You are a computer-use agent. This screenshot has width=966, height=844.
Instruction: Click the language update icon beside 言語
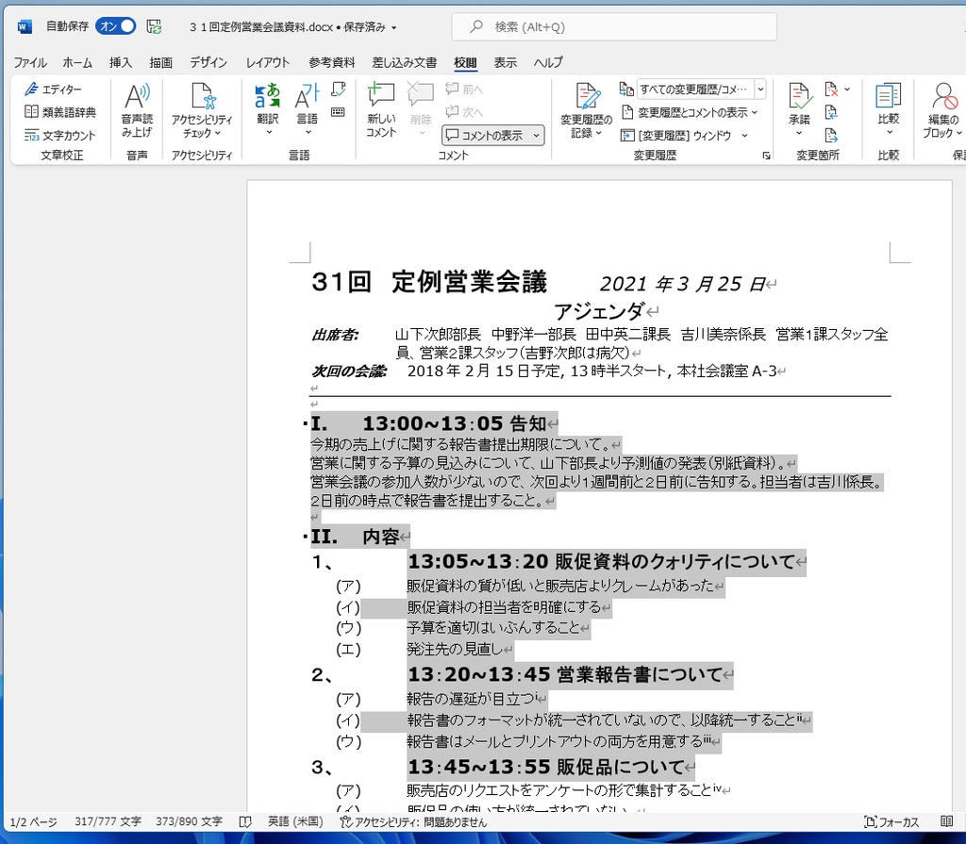[x=339, y=90]
